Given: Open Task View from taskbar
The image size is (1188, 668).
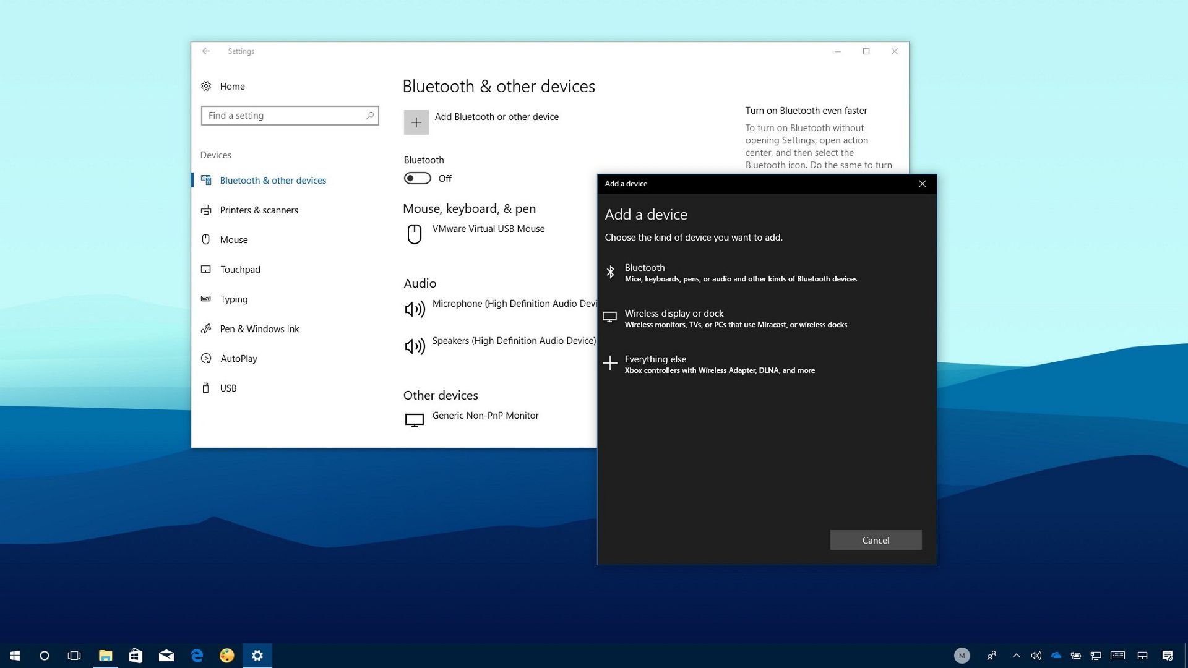Looking at the screenshot, I should click(74, 656).
